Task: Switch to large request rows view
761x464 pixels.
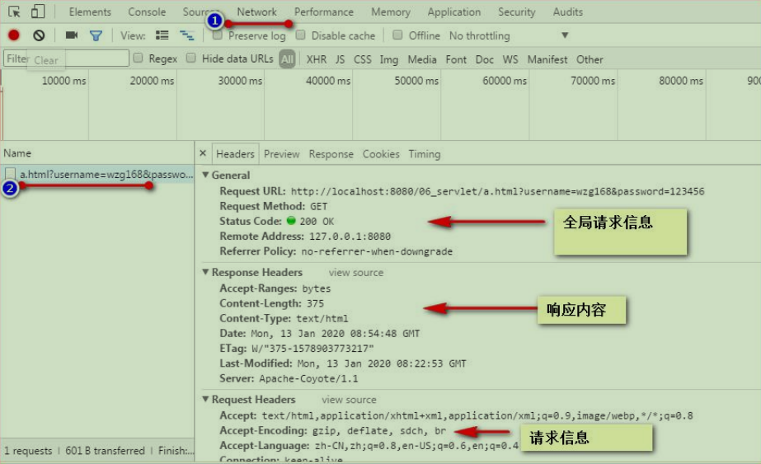Action: 162,35
